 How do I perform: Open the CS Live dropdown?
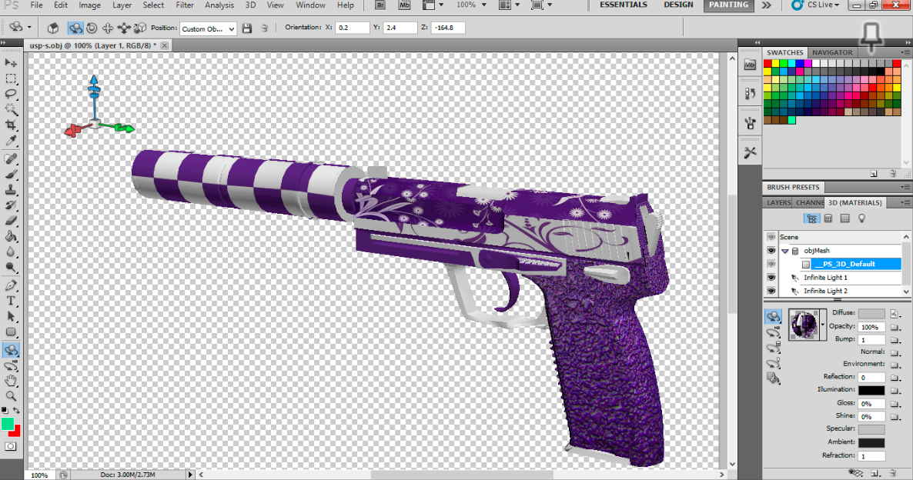coord(816,5)
